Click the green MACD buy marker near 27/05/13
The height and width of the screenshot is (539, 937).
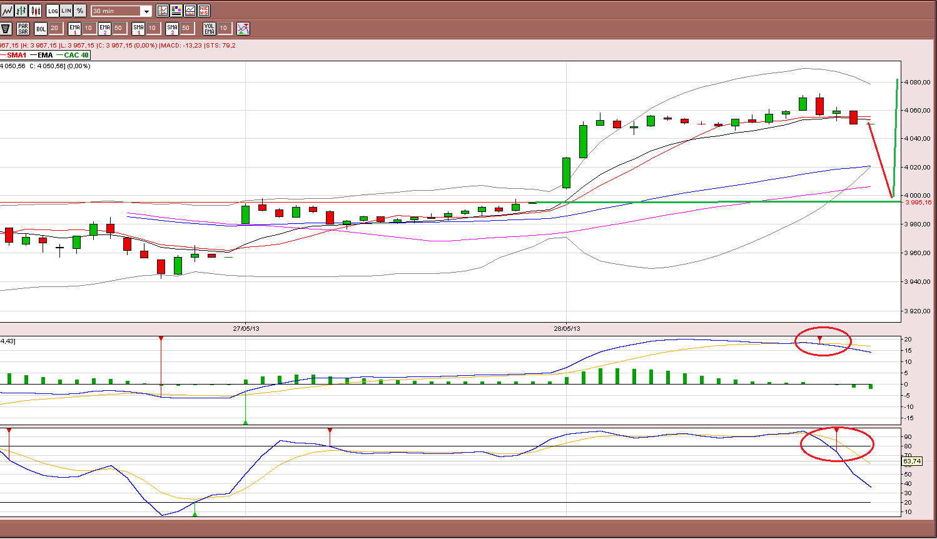246,422
